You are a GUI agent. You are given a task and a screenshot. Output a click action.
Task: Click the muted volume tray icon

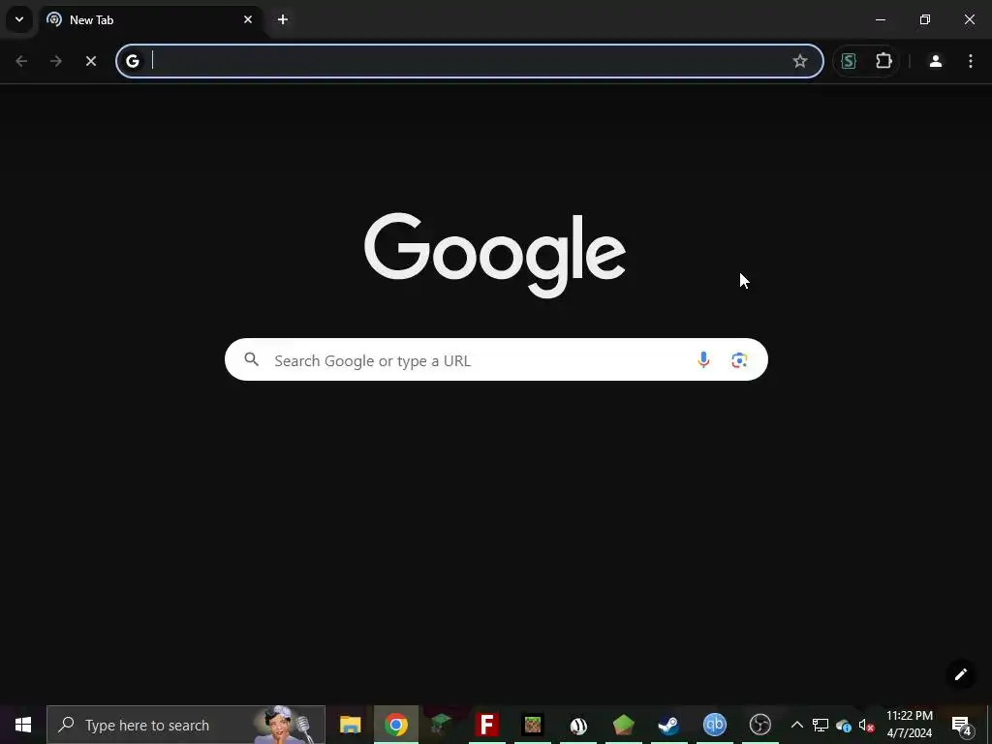[x=867, y=725]
